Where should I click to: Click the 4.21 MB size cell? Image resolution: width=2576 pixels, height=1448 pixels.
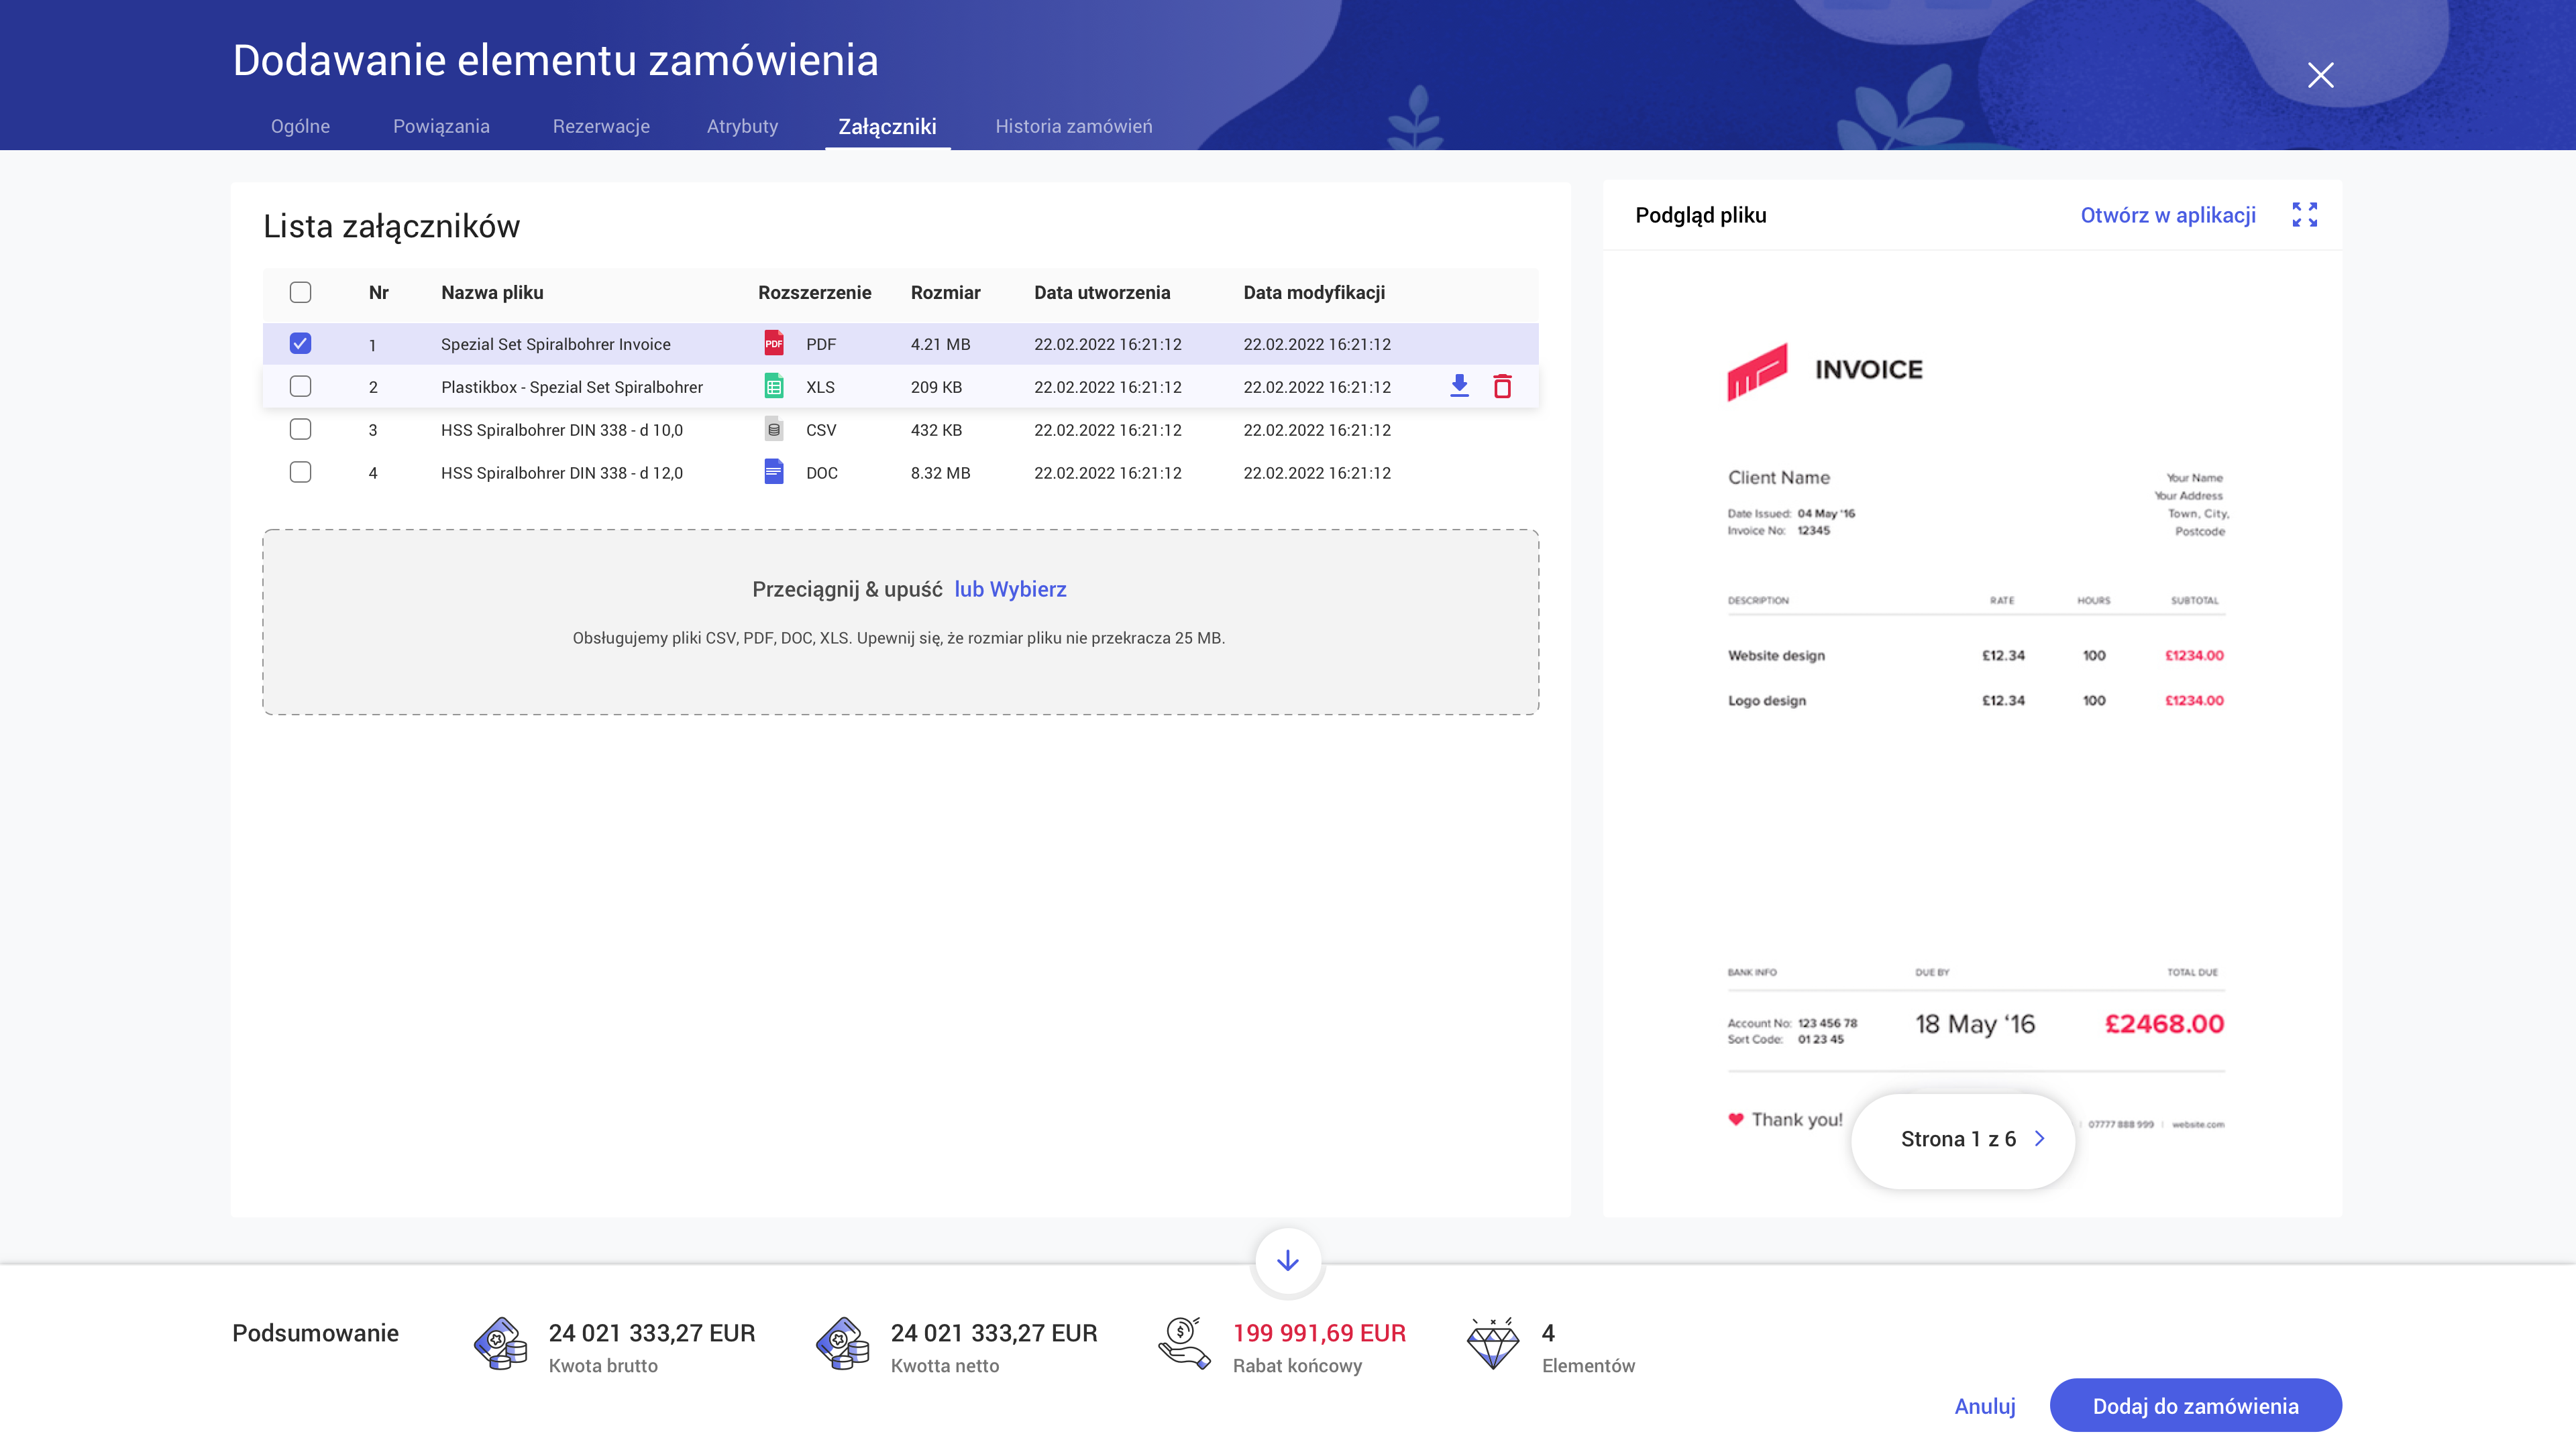tap(940, 344)
